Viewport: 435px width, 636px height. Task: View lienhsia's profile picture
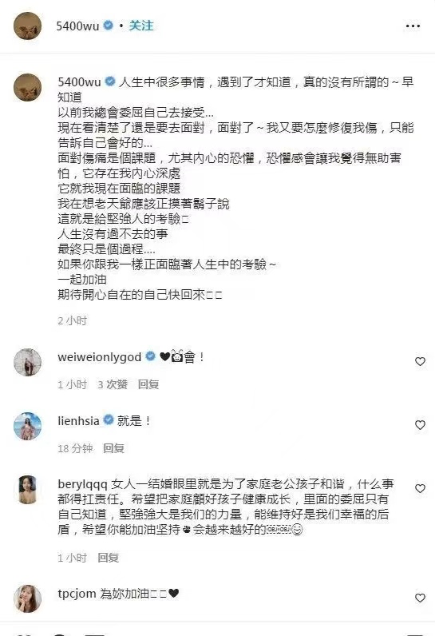tap(28, 426)
